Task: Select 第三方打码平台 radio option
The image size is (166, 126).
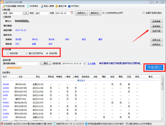Action: 27,53
